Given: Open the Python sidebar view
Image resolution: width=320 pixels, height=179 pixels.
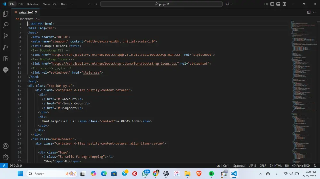Looking at the screenshot, I should click(x=5, y=70).
